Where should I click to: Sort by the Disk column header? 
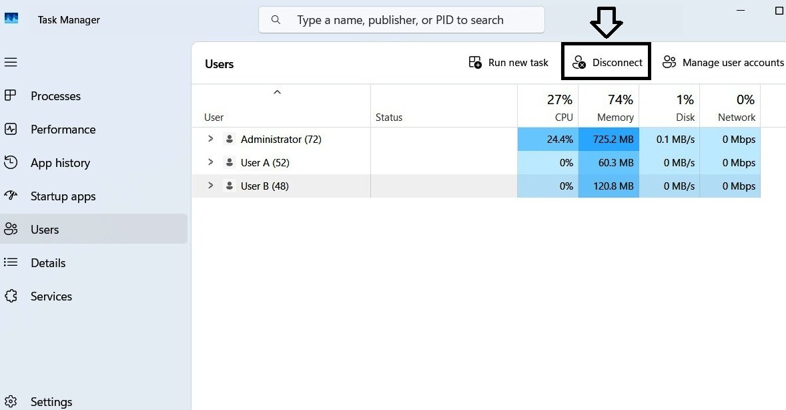click(670, 106)
